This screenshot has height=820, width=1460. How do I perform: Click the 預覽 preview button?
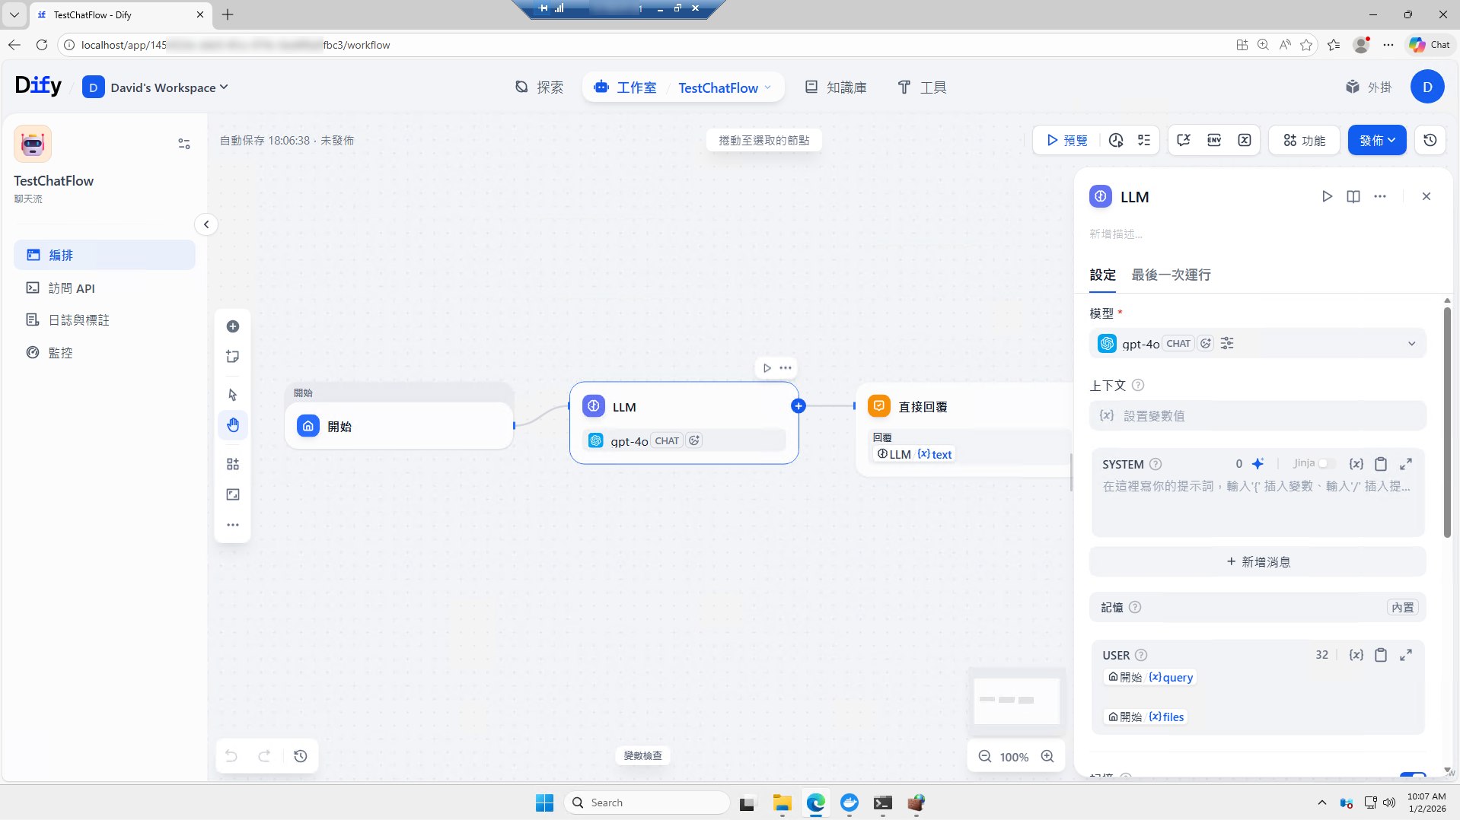[x=1067, y=140]
